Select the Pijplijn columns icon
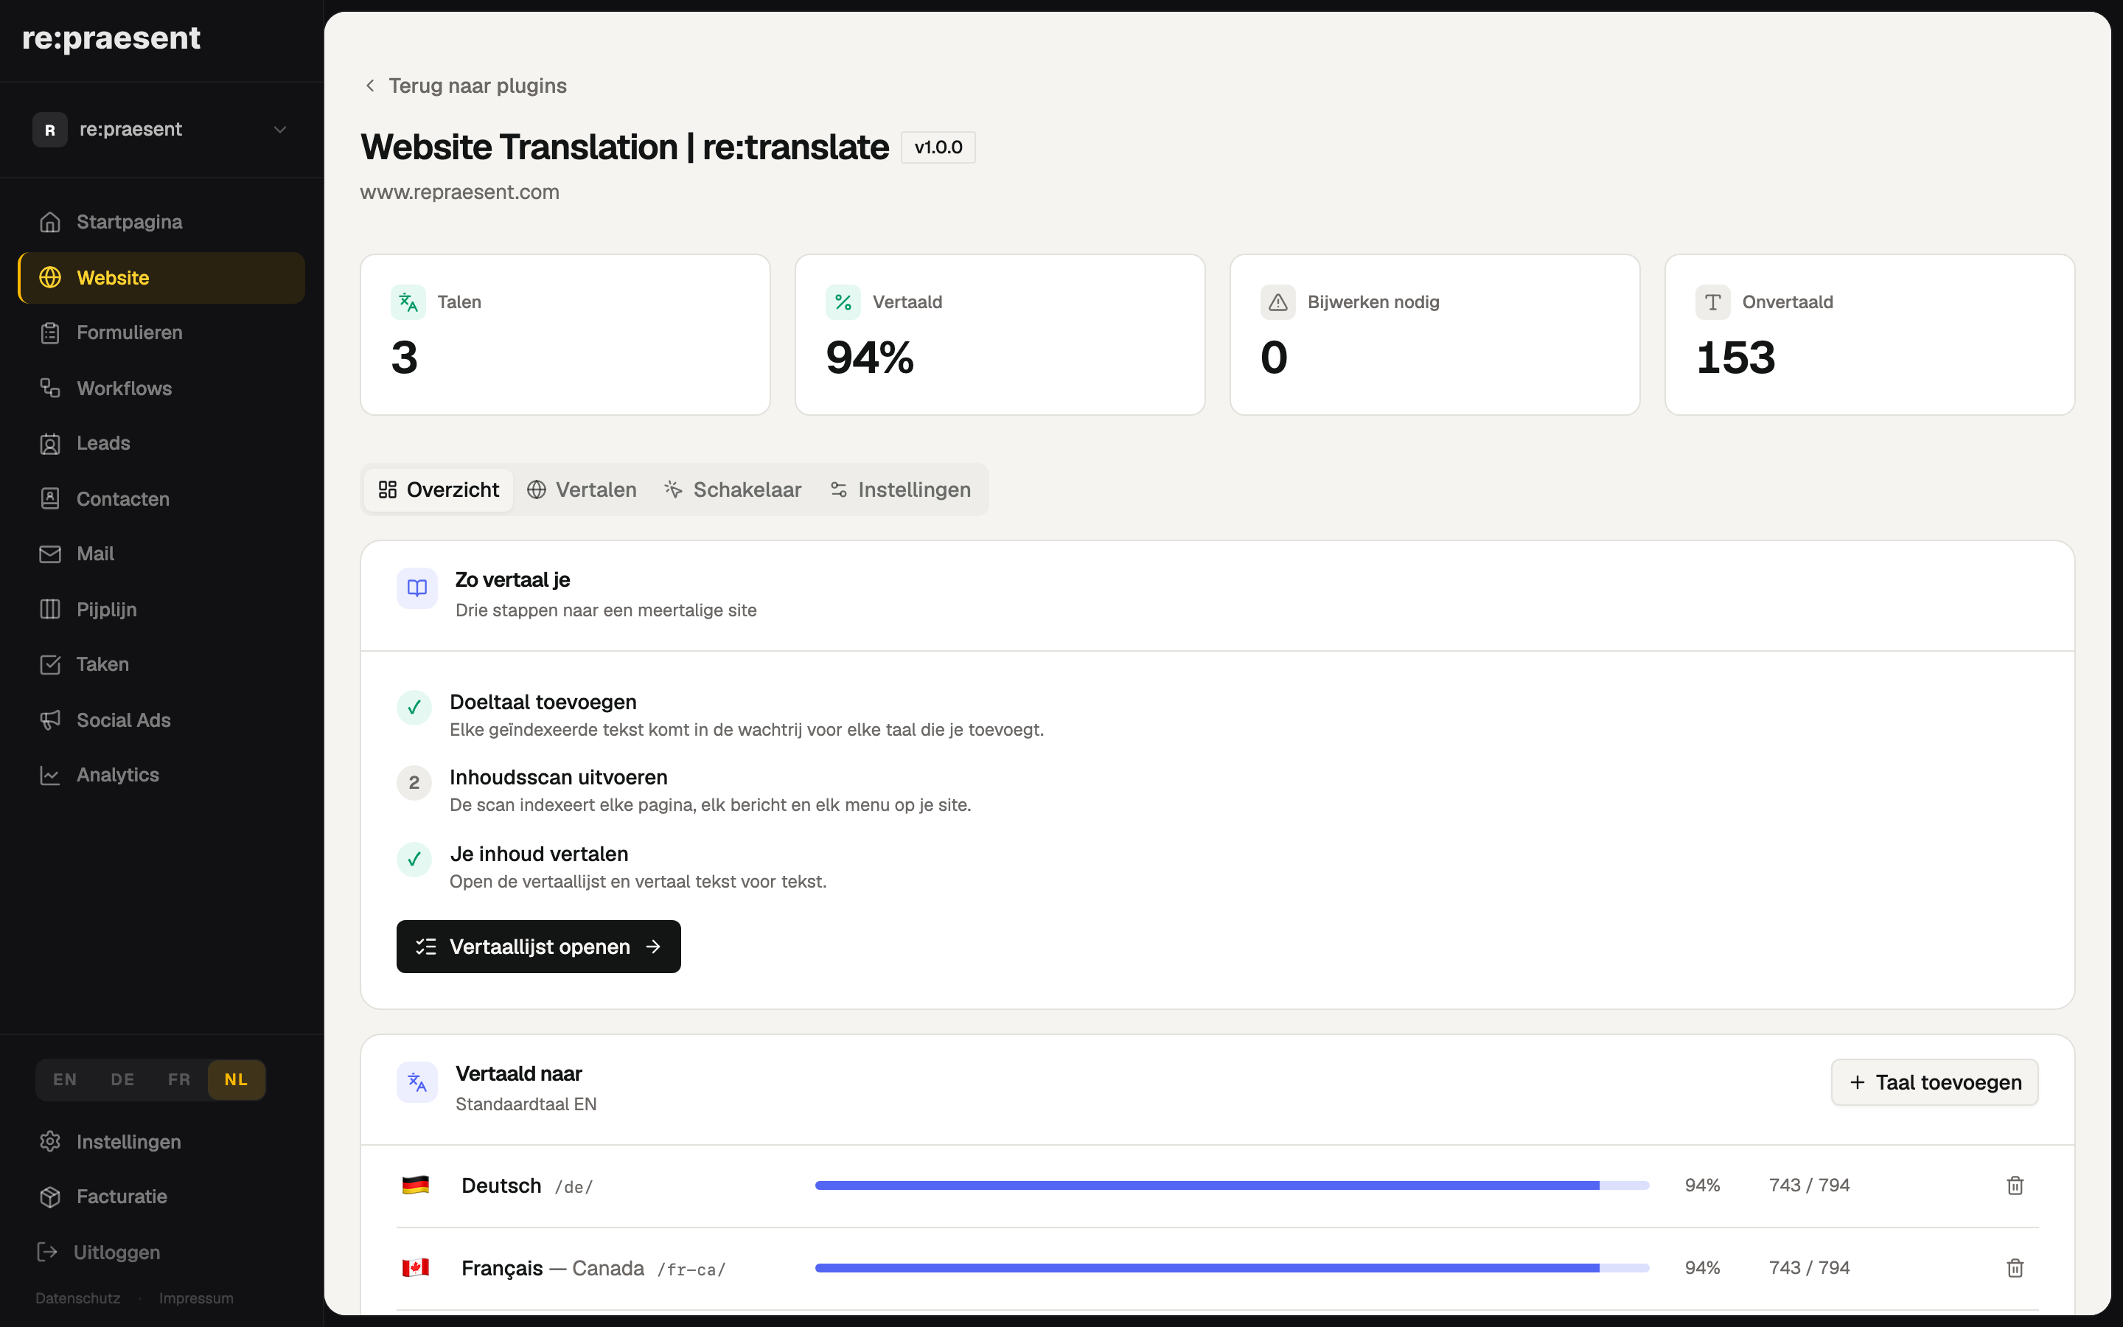2123x1327 pixels. click(x=50, y=609)
